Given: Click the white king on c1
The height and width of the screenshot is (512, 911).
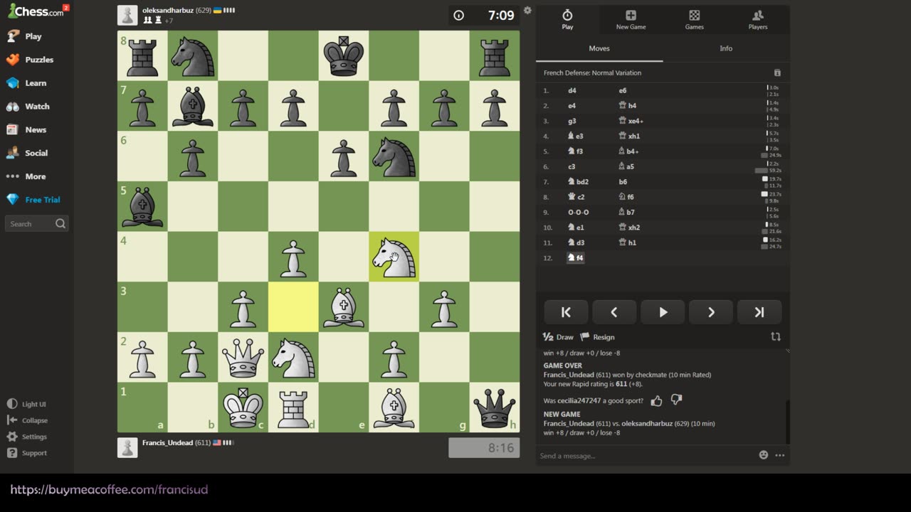Looking at the screenshot, I should [x=243, y=407].
